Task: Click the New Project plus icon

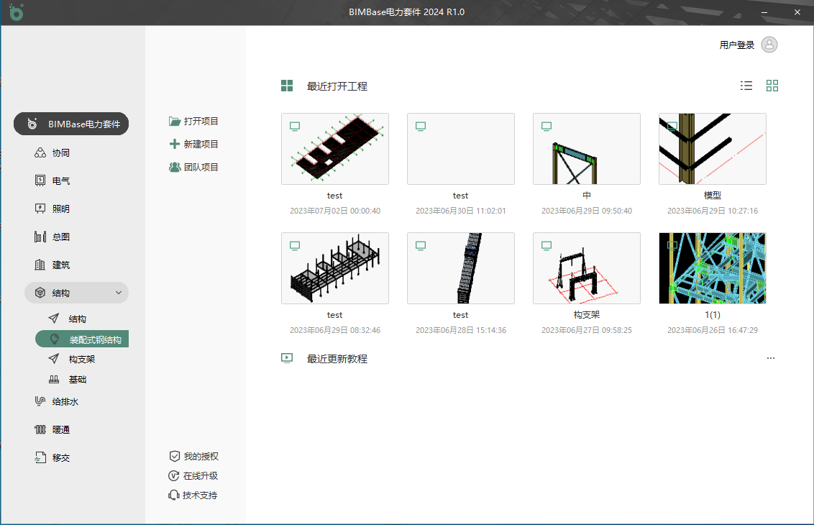Action: tap(174, 144)
